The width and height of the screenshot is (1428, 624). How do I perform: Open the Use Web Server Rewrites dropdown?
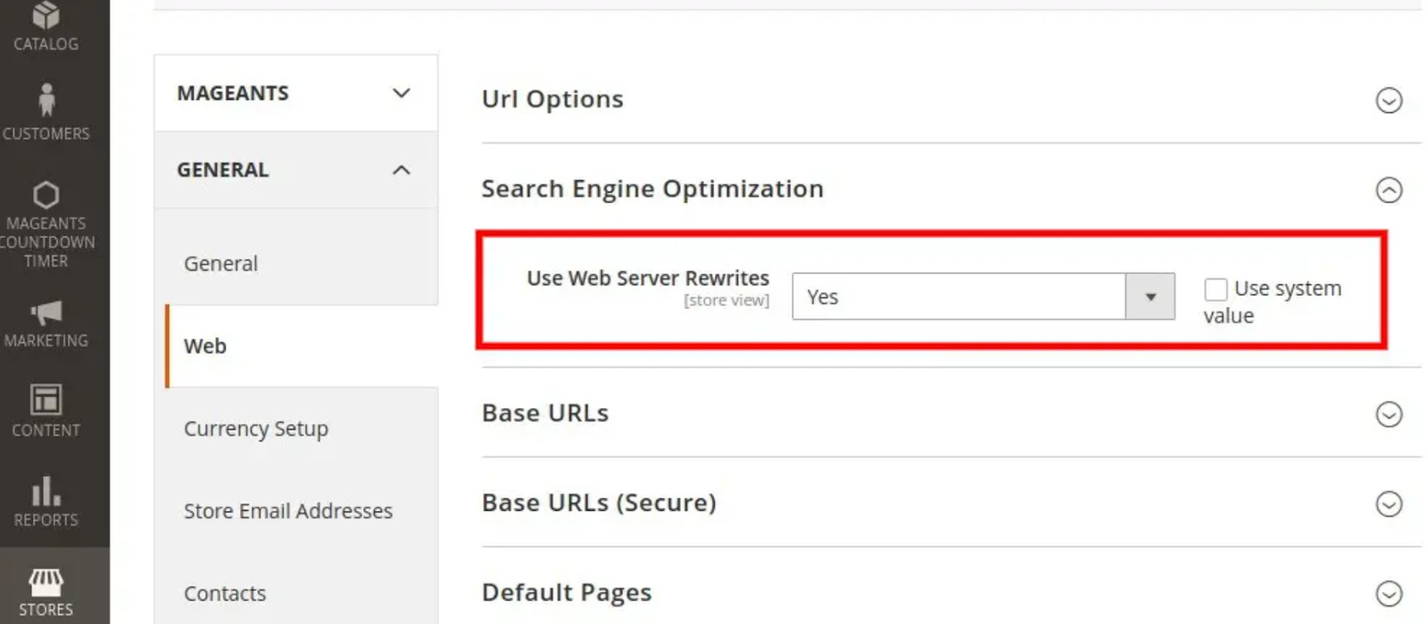[983, 297]
